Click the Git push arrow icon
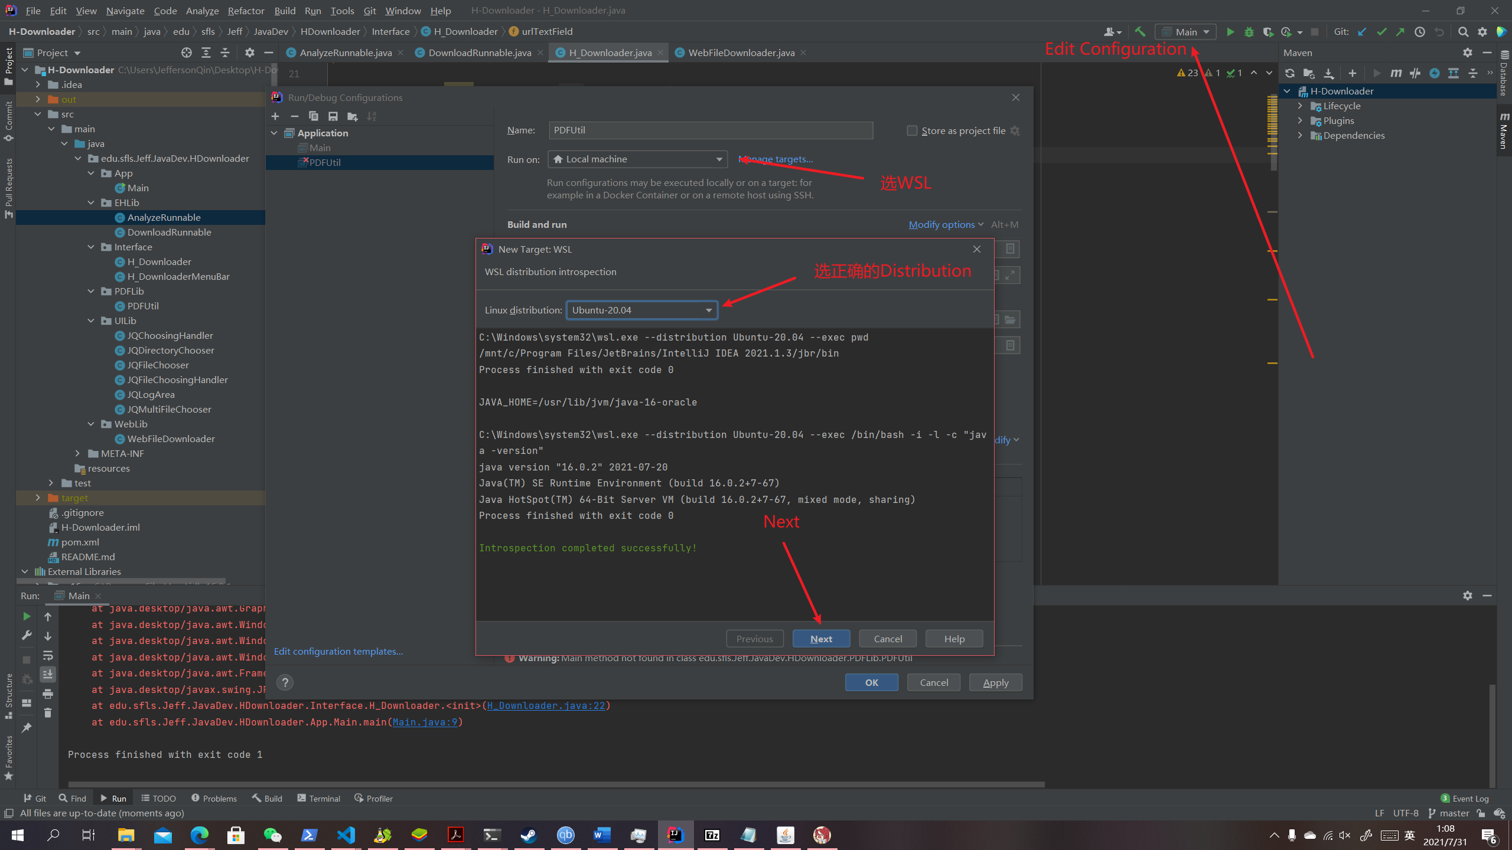This screenshot has width=1512, height=850. point(1400,32)
